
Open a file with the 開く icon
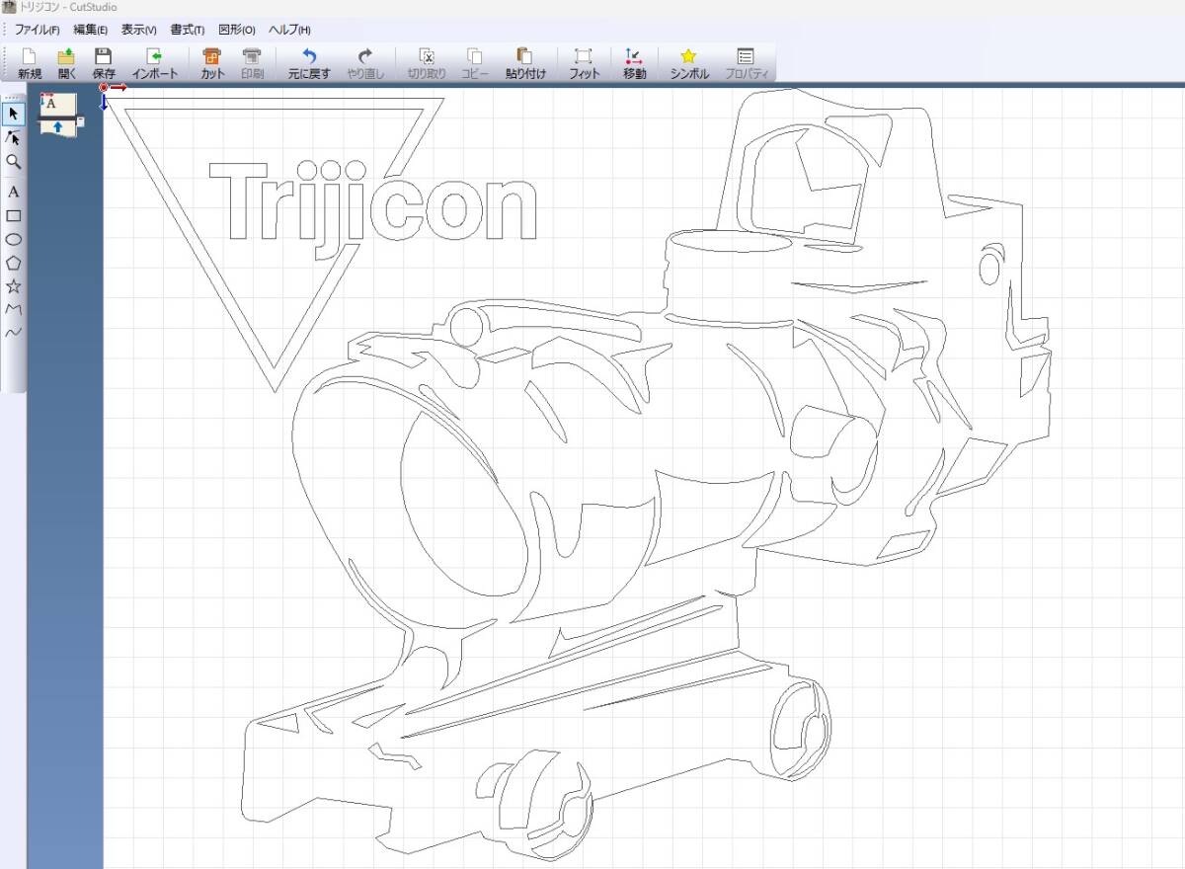click(x=66, y=63)
